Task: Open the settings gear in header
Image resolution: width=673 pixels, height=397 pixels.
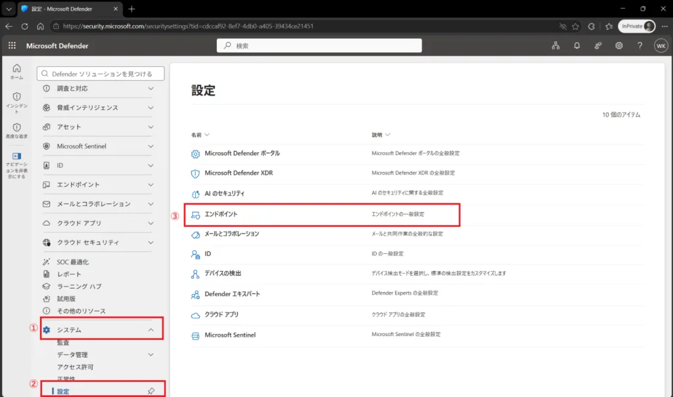Action: pyautogui.click(x=619, y=45)
